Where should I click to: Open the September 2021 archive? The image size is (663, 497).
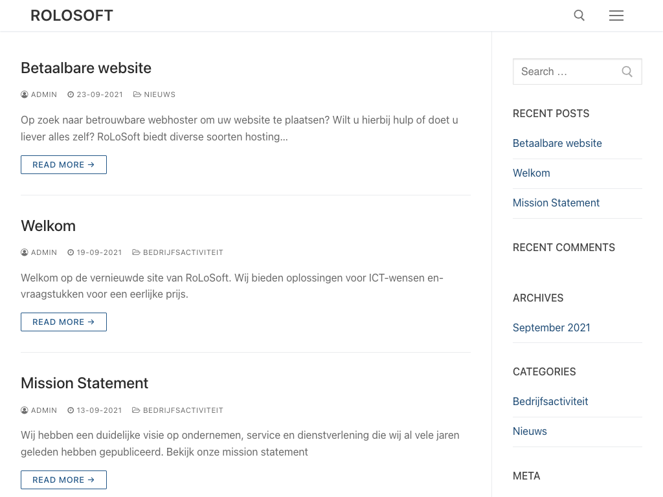click(x=551, y=327)
